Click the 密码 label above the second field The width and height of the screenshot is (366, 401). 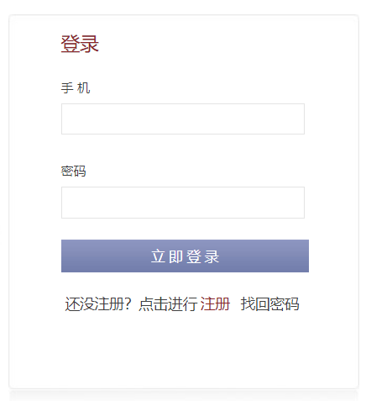coord(73,171)
